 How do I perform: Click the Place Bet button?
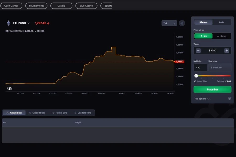(x=212, y=89)
